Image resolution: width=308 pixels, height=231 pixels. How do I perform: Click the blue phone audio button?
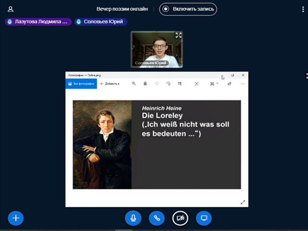pyautogui.click(x=156, y=218)
